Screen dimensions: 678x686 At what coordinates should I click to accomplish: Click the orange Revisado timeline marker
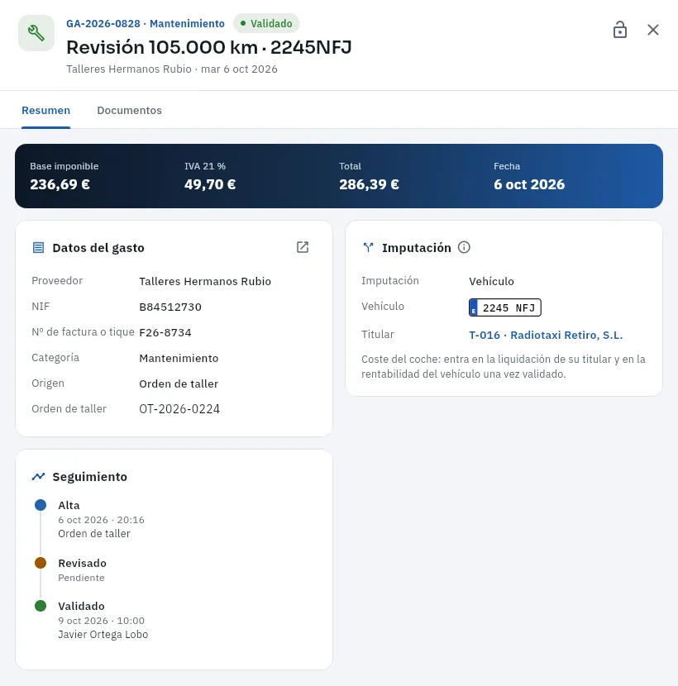[41, 563]
